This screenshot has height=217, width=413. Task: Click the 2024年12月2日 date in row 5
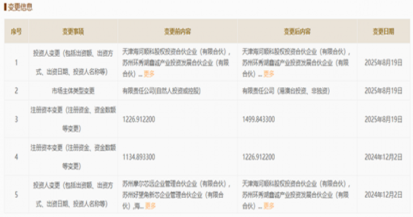click(384, 195)
